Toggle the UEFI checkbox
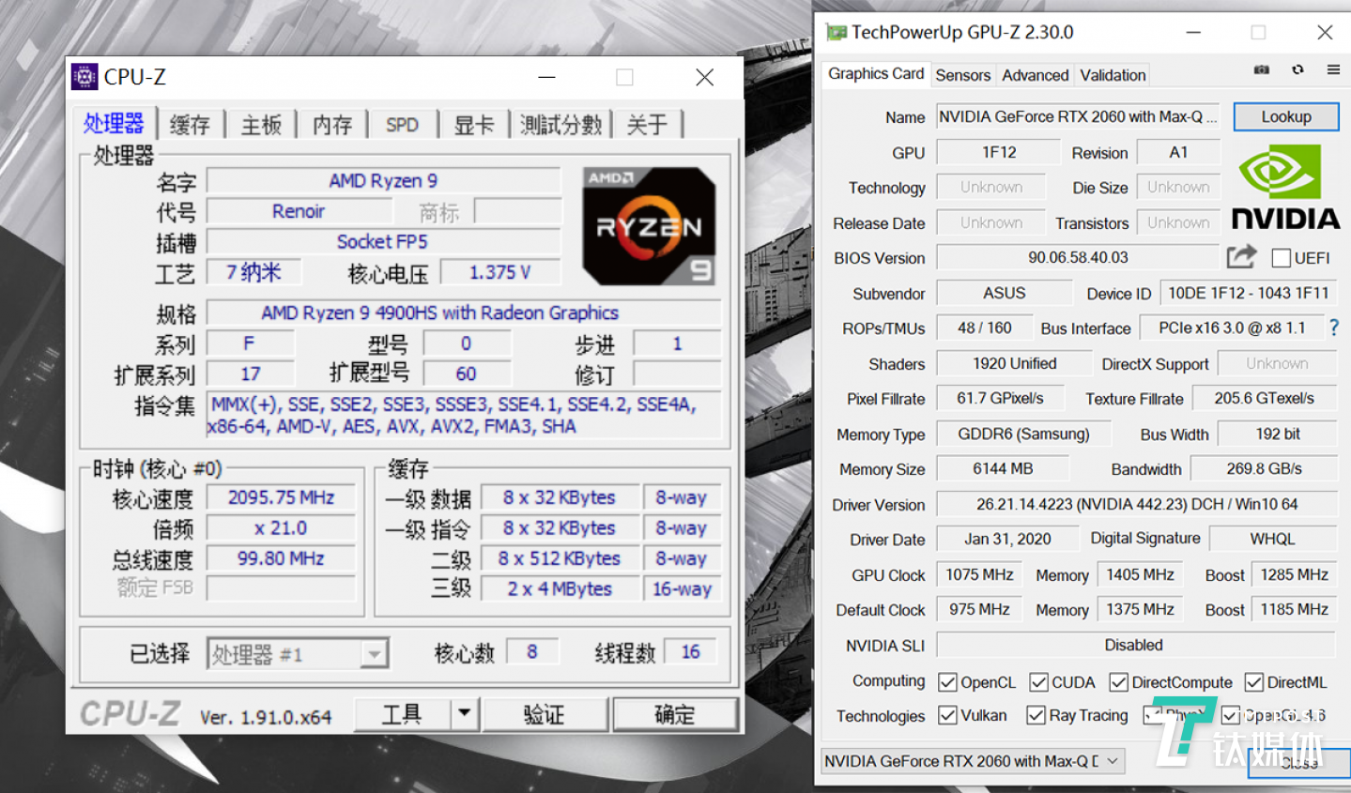The image size is (1351, 793). click(x=1281, y=258)
